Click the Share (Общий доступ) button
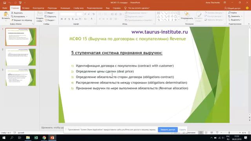Image resolution: width=251 pixels, height=141 pixels. 233,8
